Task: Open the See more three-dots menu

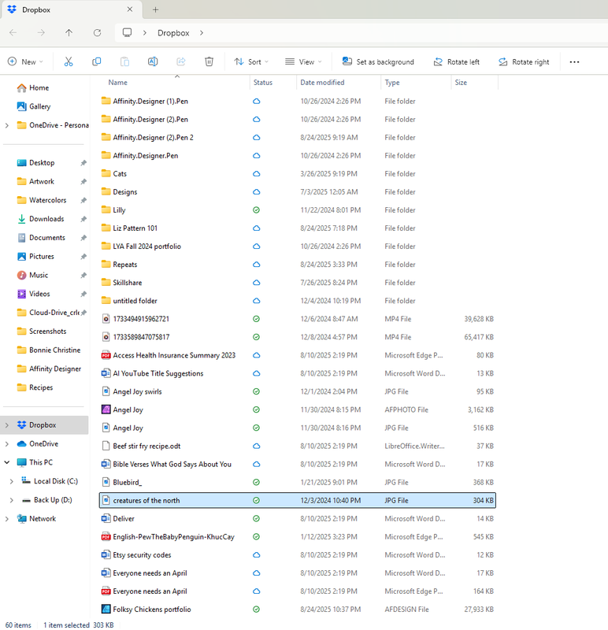Action: tap(574, 61)
